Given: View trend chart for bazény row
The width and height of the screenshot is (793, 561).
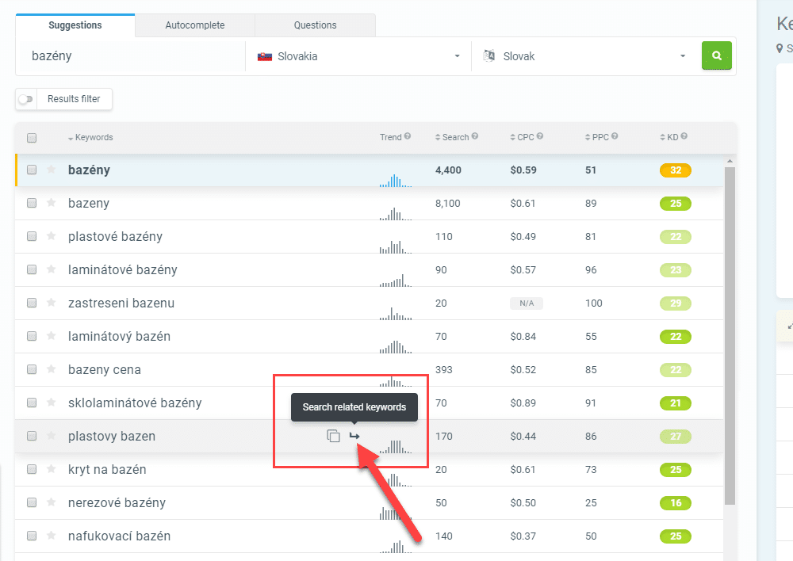Looking at the screenshot, I should [x=396, y=181].
